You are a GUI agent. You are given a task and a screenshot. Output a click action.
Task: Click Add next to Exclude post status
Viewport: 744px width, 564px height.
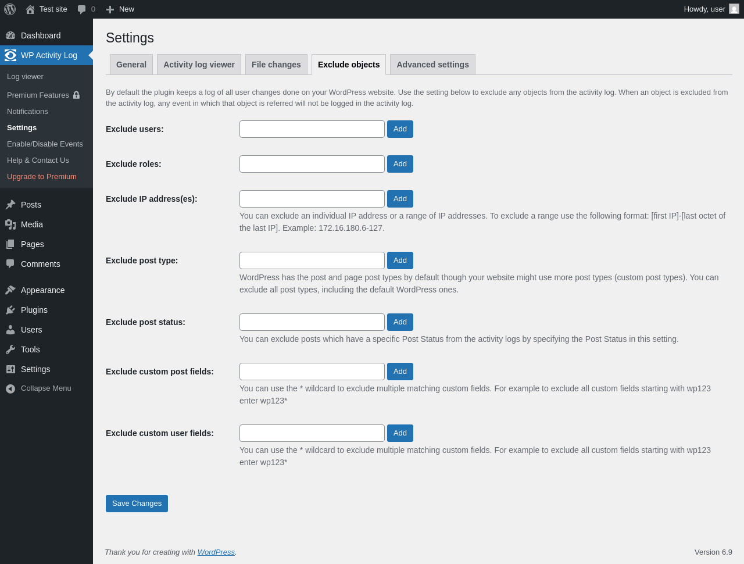coord(400,322)
